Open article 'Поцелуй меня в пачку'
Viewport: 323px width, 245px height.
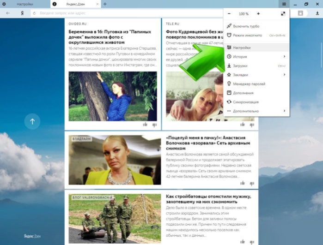pos(208,143)
